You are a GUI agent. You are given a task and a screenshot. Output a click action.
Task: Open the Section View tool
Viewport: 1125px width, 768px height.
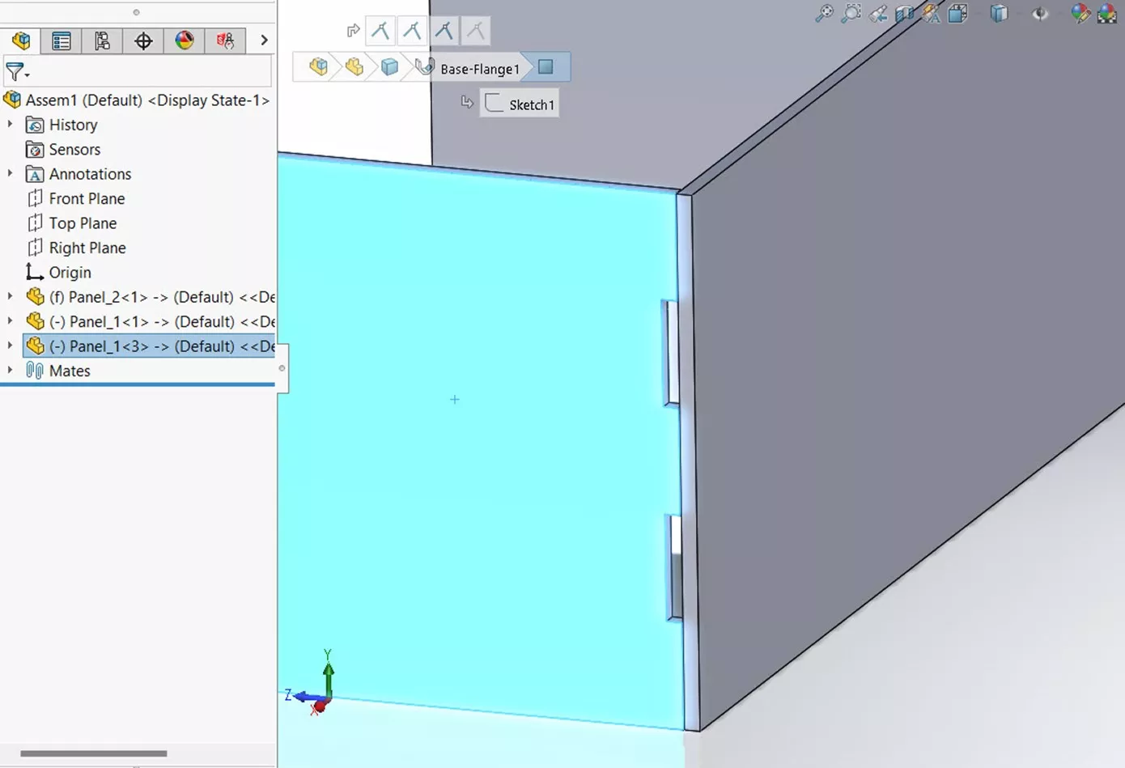(904, 14)
